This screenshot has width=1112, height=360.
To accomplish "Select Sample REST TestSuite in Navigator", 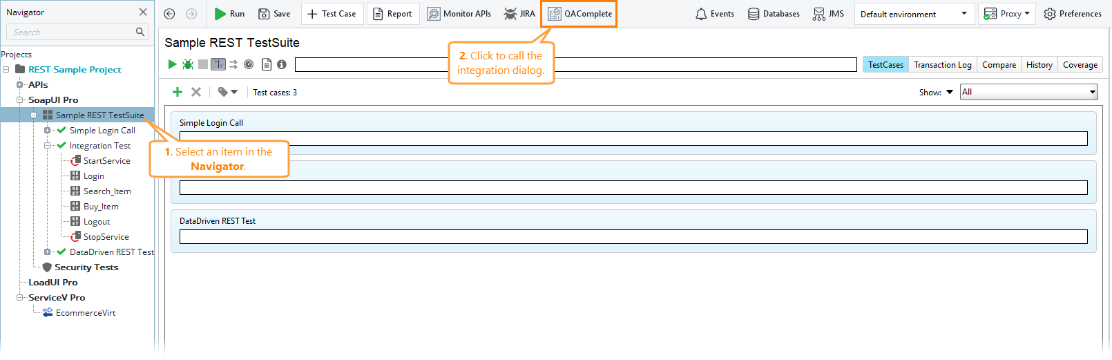I will pyautogui.click(x=99, y=115).
